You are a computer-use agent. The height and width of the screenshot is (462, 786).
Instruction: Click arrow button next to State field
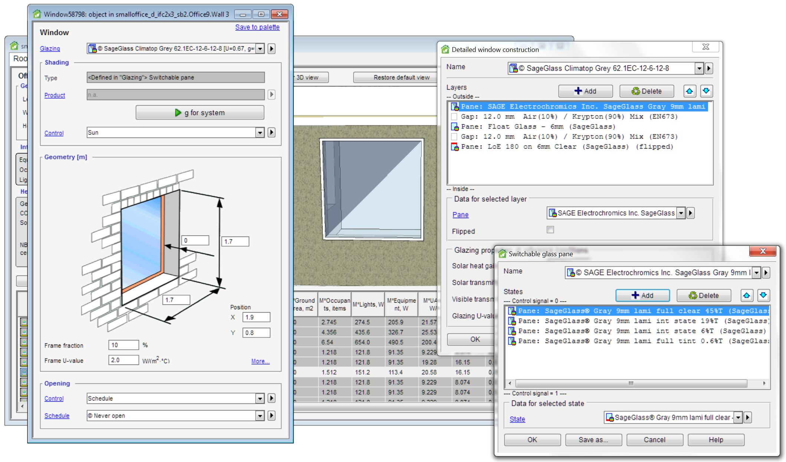748,418
